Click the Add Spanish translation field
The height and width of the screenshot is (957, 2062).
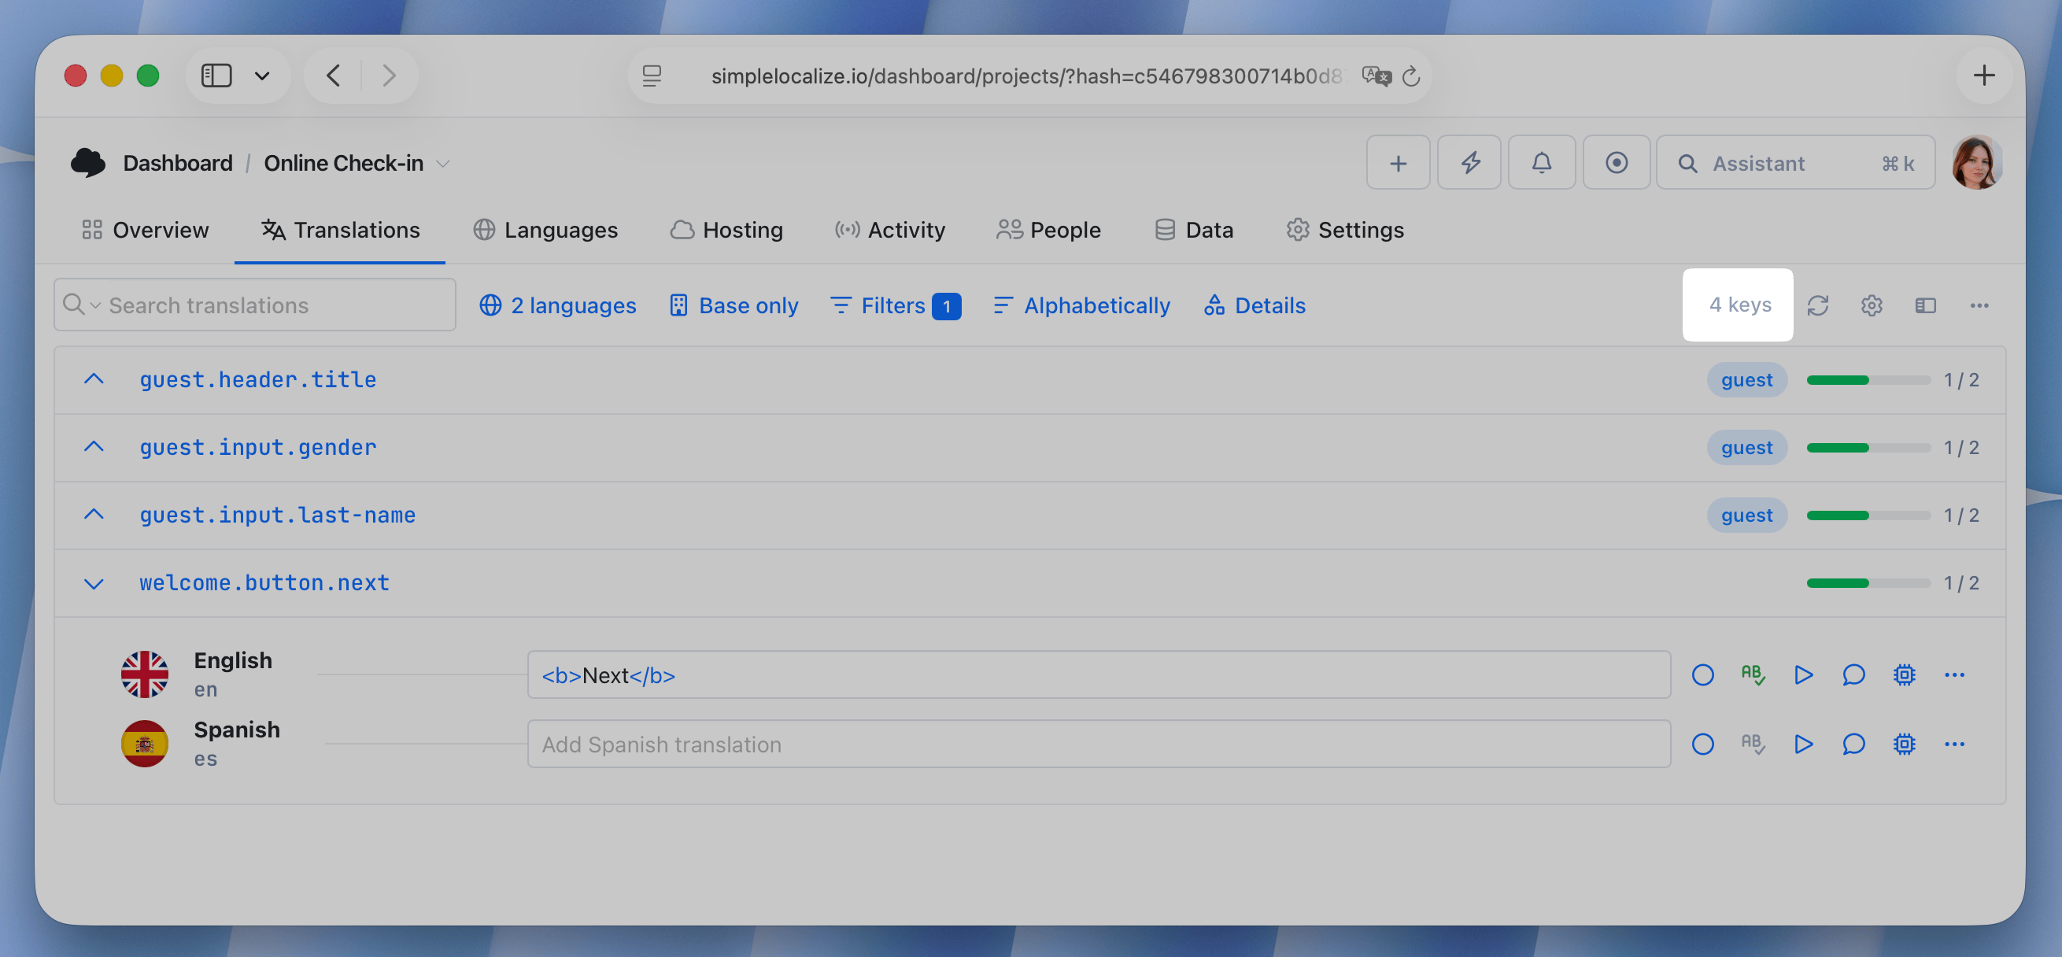point(1098,744)
